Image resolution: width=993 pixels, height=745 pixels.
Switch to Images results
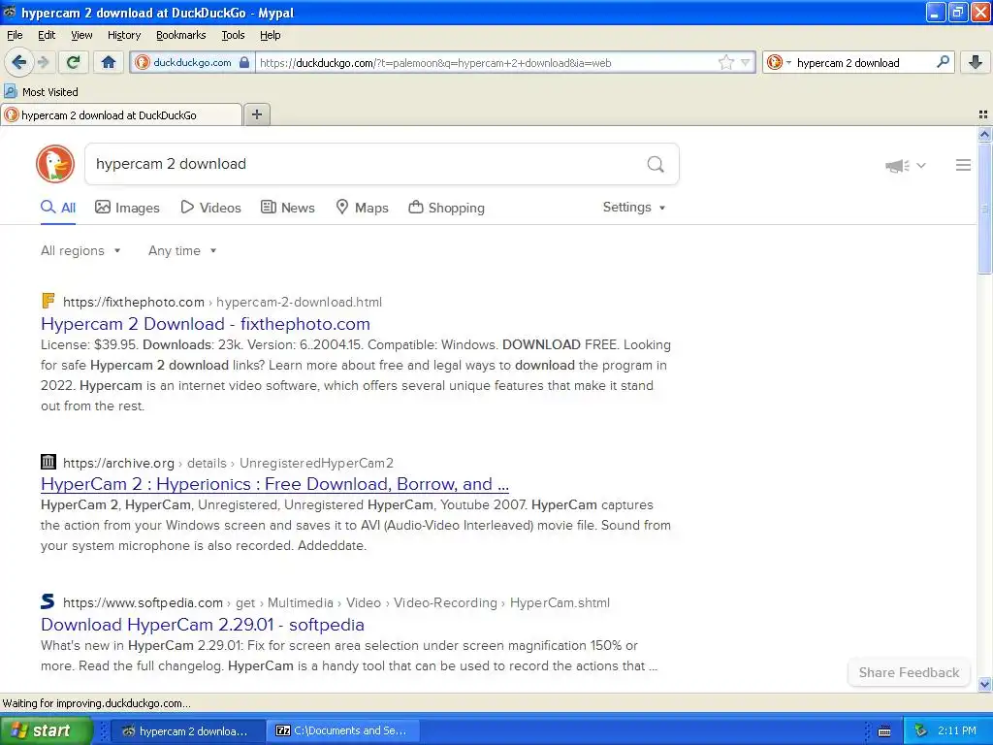tap(127, 208)
